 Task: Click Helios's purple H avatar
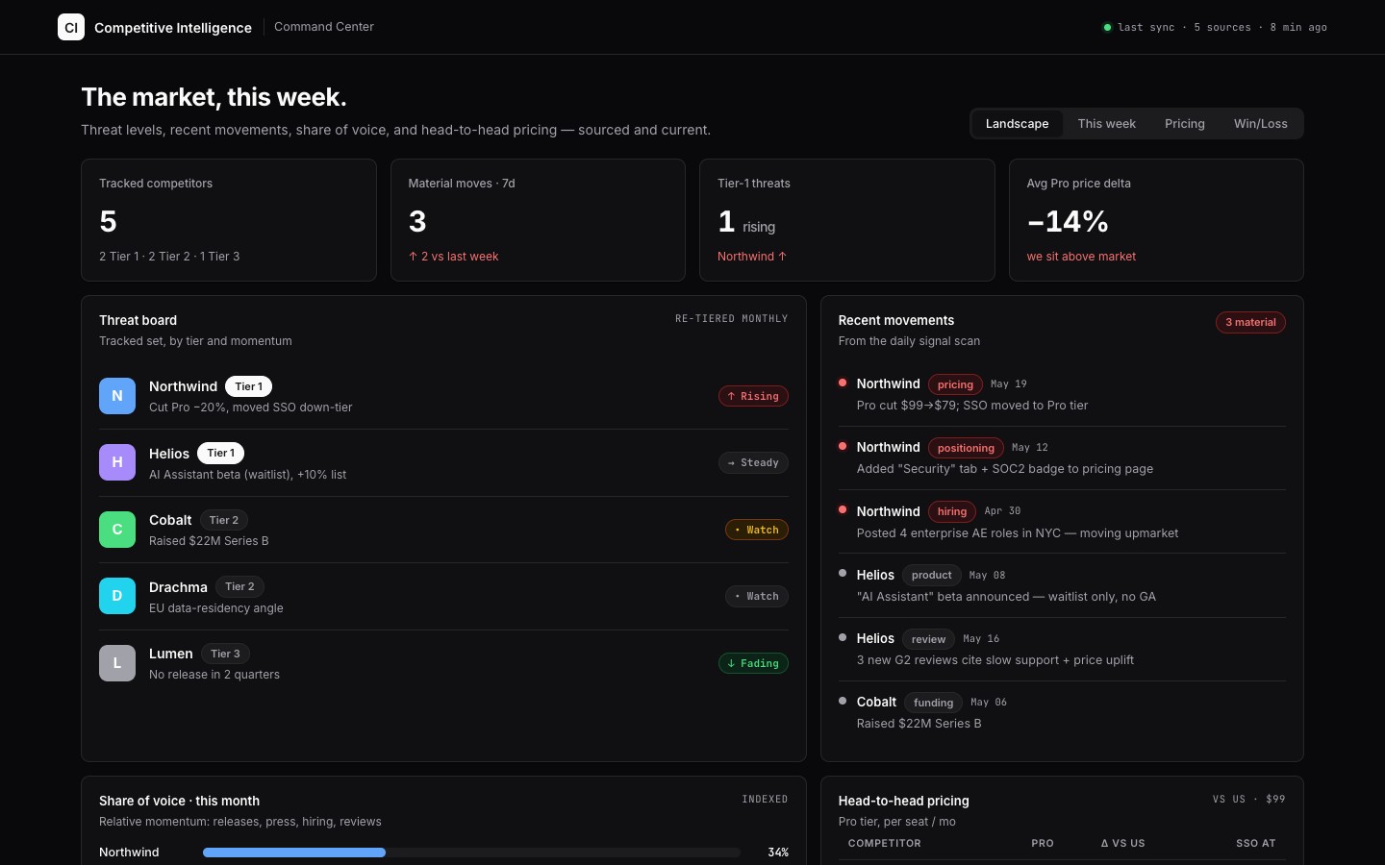coord(117,462)
